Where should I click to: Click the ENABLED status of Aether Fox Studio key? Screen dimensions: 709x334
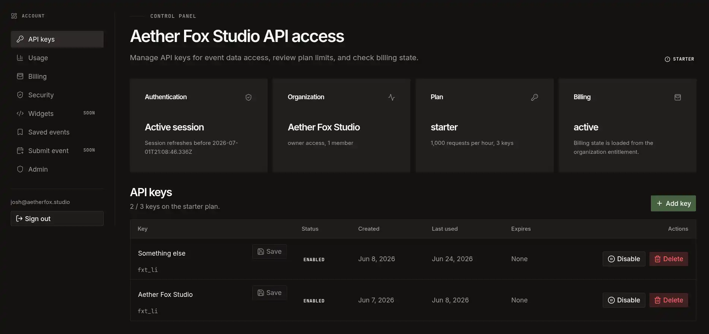click(314, 301)
